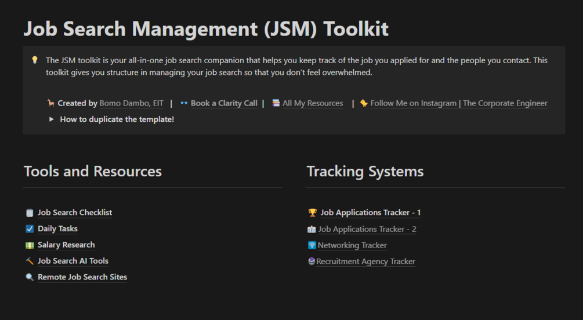Click the building icon beside Job Applications Tracker - 2
The image size is (583, 320).
(312, 230)
